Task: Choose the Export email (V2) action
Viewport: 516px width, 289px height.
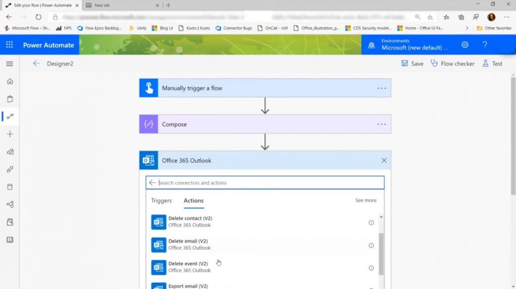Action: click(x=263, y=286)
